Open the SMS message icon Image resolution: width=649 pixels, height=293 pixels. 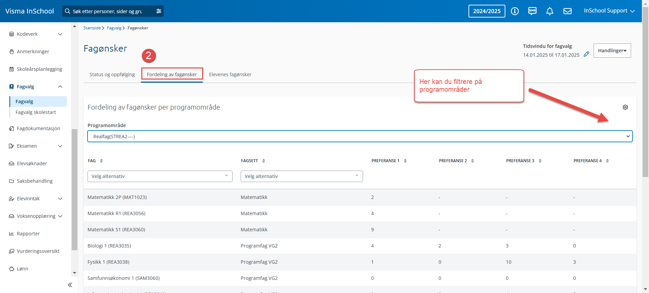click(x=532, y=11)
